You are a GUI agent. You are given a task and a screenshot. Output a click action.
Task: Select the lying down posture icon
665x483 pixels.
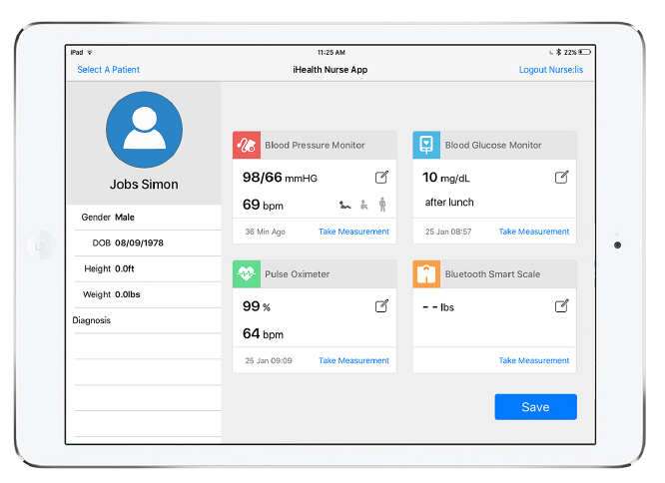345,205
